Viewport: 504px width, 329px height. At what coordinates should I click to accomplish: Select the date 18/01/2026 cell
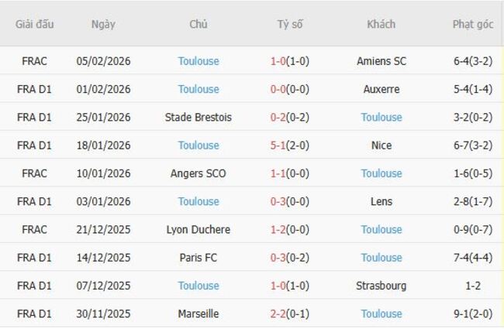point(103,146)
